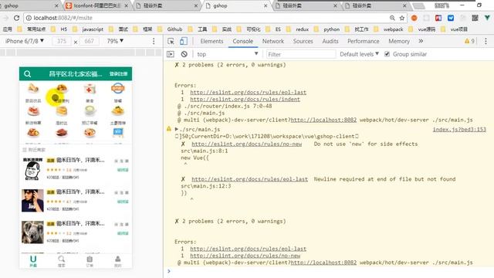
Task: Open the Github bookmark folder
Action: point(171,29)
